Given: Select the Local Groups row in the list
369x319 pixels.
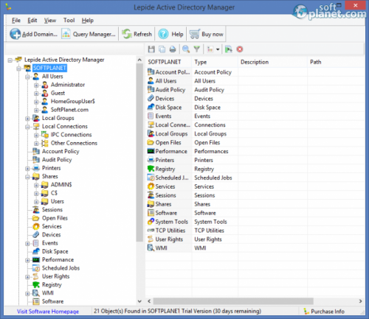Looking at the screenshot, I should point(255,133).
